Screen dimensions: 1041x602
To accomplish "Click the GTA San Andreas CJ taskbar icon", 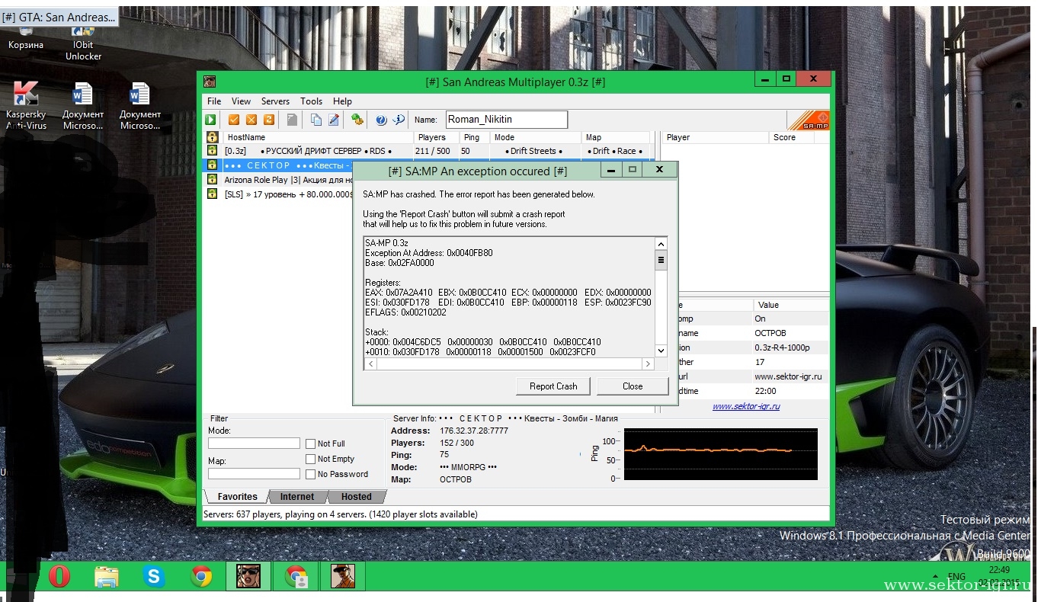I will coord(343,577).
